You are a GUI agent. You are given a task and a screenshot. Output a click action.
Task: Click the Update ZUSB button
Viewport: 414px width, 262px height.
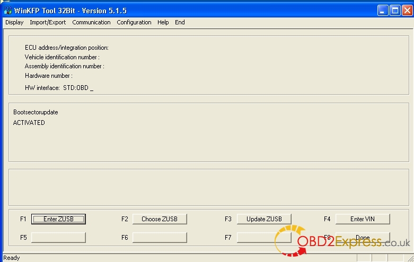point(263,219)
